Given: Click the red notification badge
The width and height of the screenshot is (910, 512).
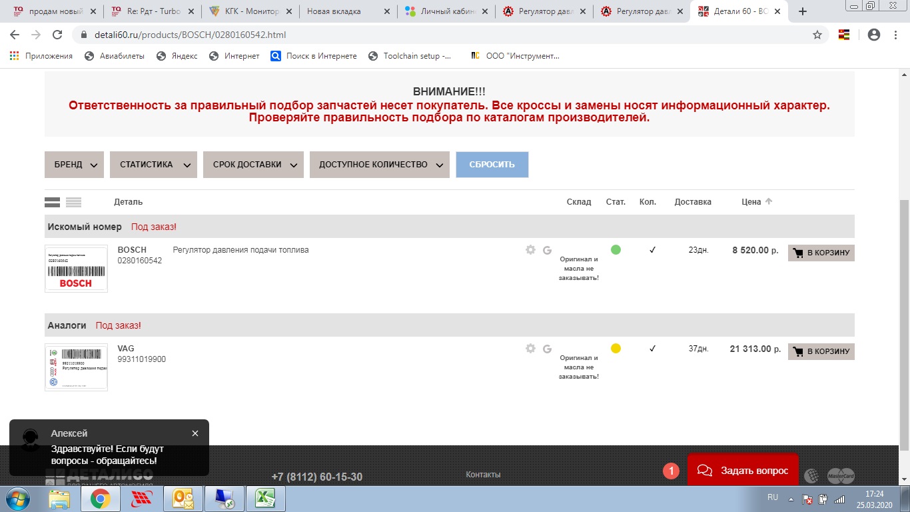Looking at the screenshot, I should [671, 471].
